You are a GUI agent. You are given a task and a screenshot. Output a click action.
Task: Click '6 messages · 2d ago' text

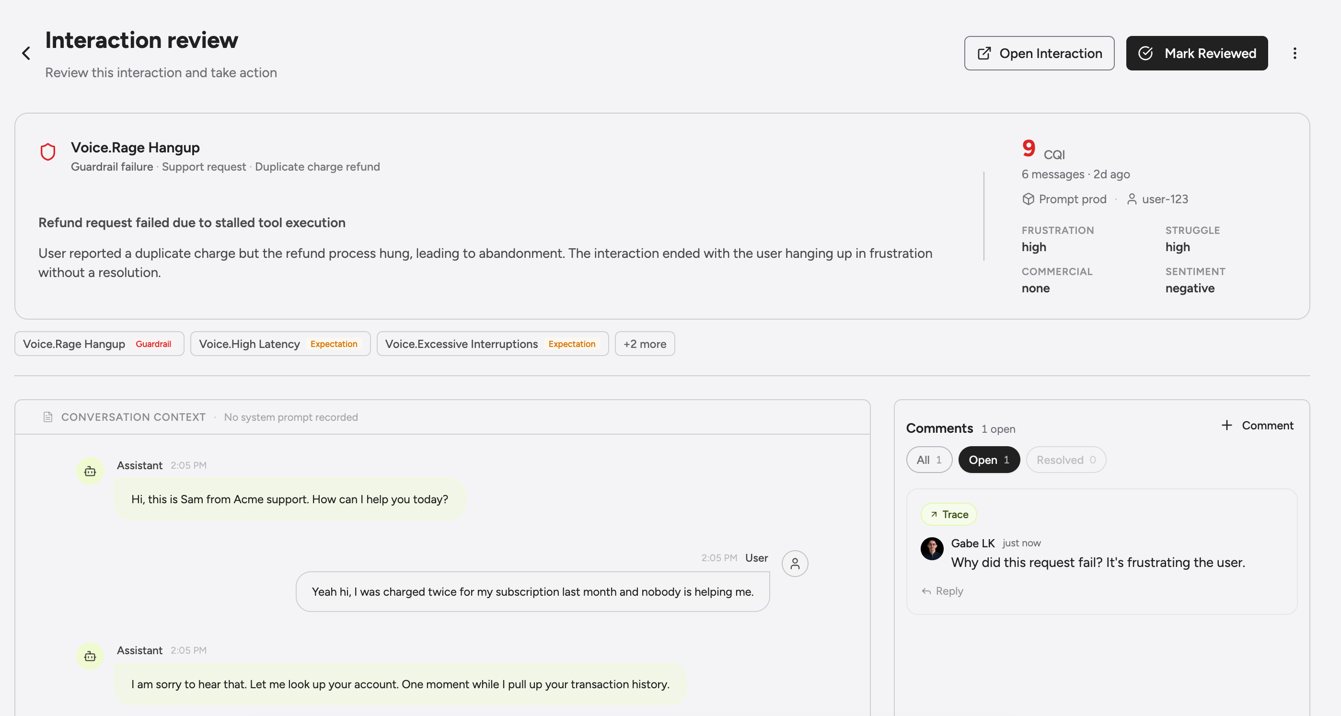1075,174
